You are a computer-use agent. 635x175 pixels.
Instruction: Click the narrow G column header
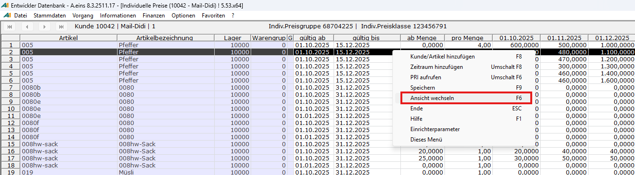290,38
